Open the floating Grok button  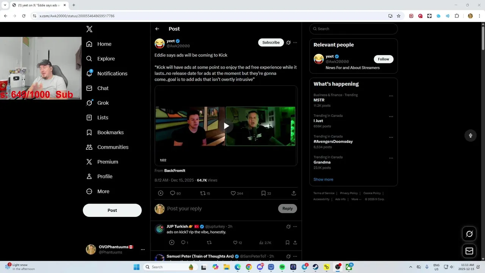click(469, 234)
